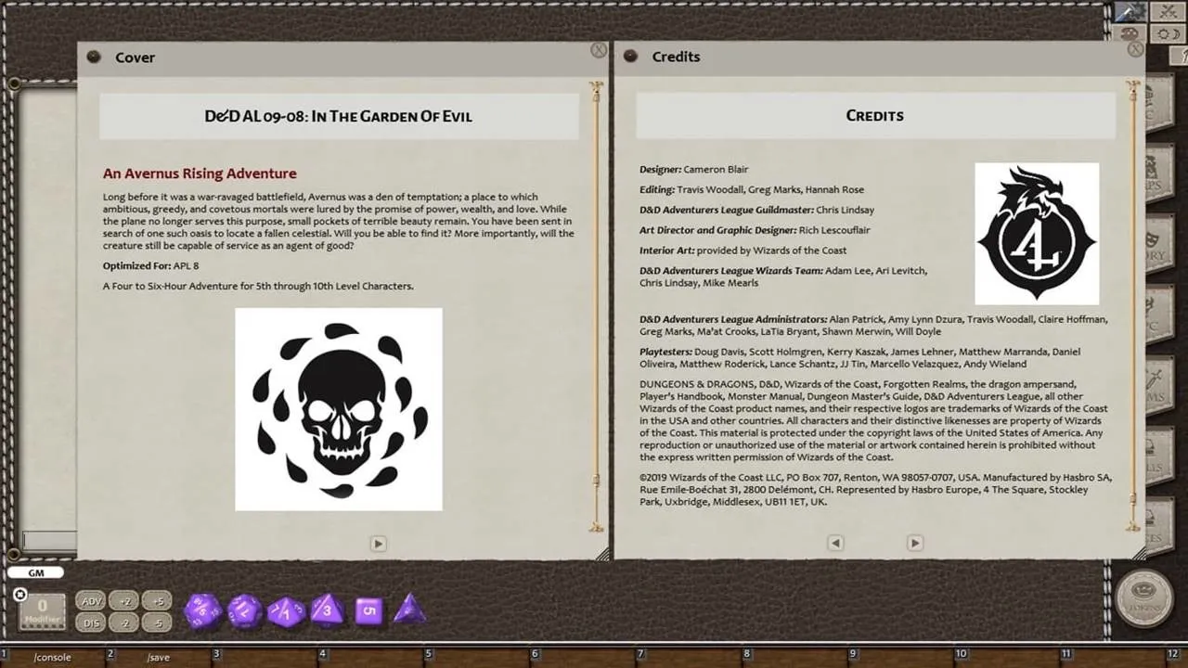The width and height of the screenshot is (1188, 668).
Task: Click empty hotkey slot 4
Action: (371, 657)
